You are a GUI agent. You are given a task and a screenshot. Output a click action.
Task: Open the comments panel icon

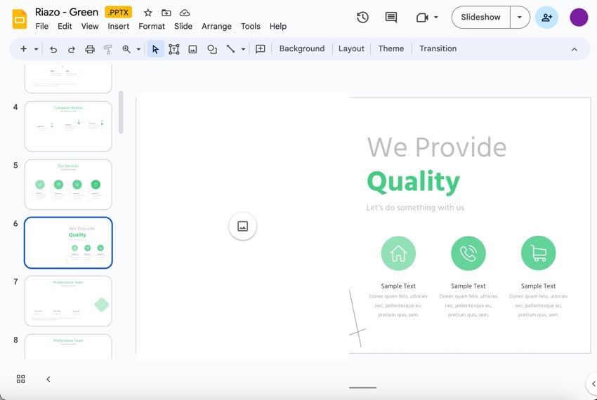point(391,18)
